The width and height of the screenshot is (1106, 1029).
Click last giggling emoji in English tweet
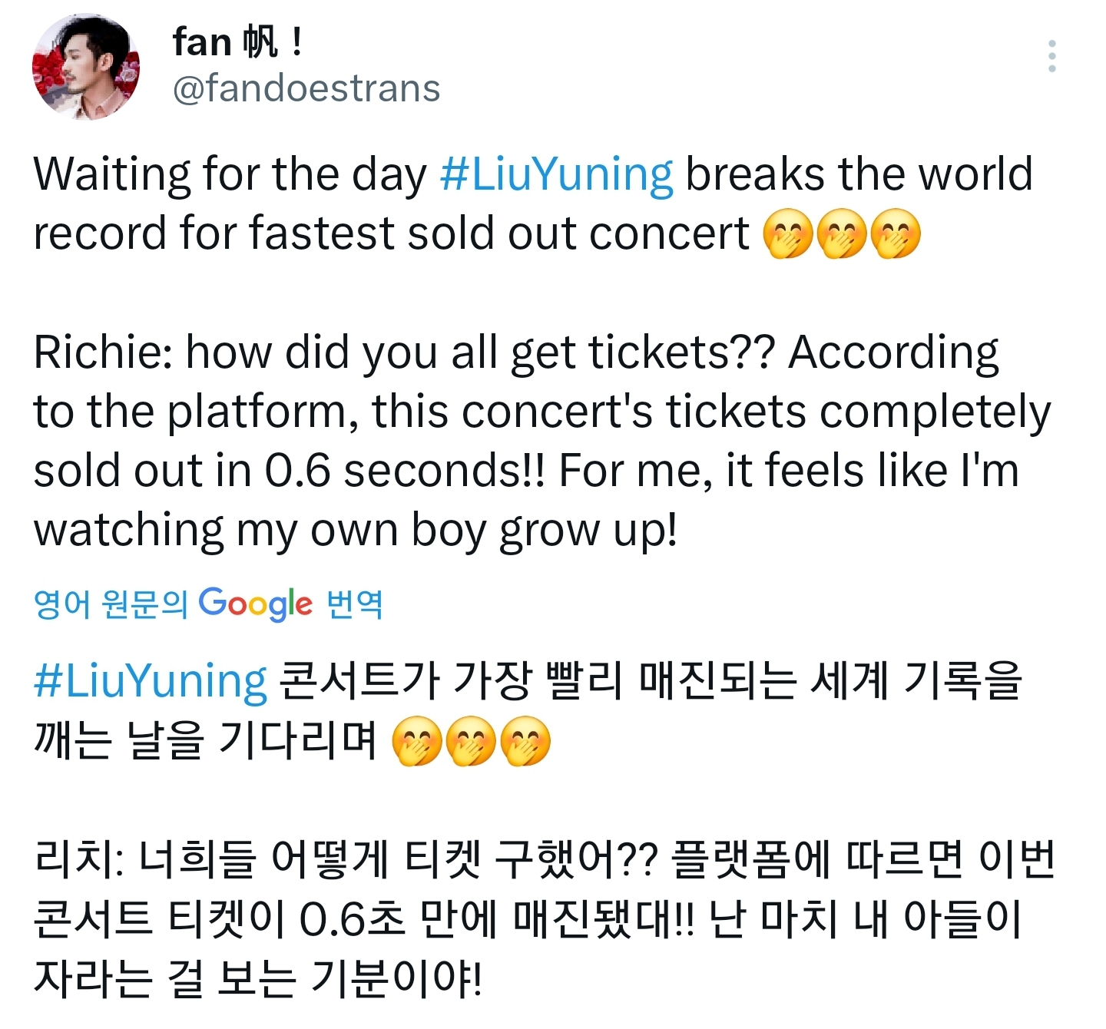point(895,236)
